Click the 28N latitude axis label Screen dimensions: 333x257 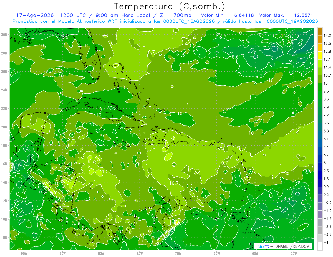click(5, 53)
